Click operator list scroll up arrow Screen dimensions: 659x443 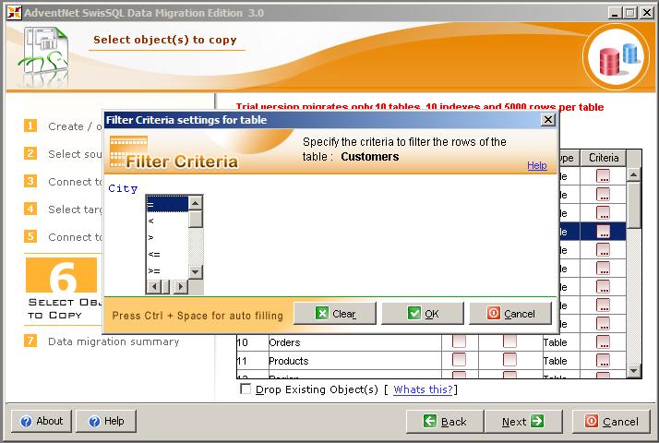pyautogui.click(x=196, y=203)
